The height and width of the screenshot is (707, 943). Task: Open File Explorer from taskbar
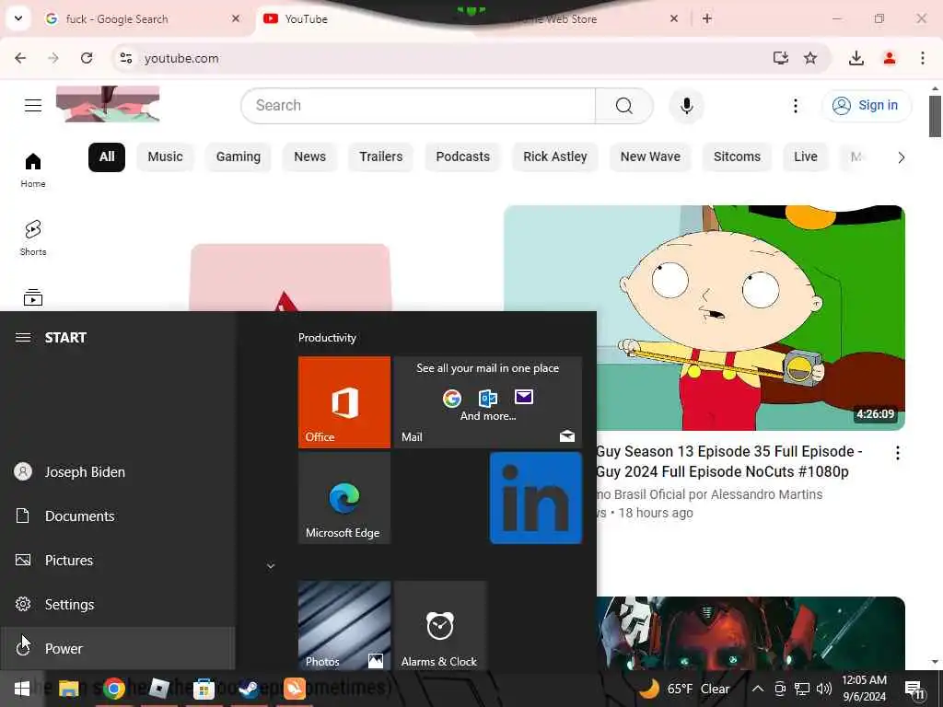point(68,689)
